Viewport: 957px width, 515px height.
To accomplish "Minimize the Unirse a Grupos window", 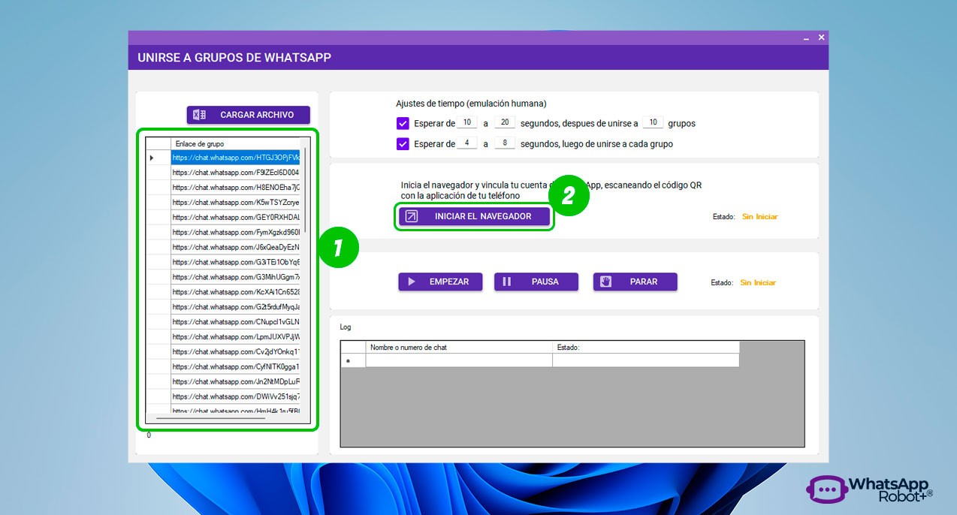I will pyautogui.click(x=806, y=38).
